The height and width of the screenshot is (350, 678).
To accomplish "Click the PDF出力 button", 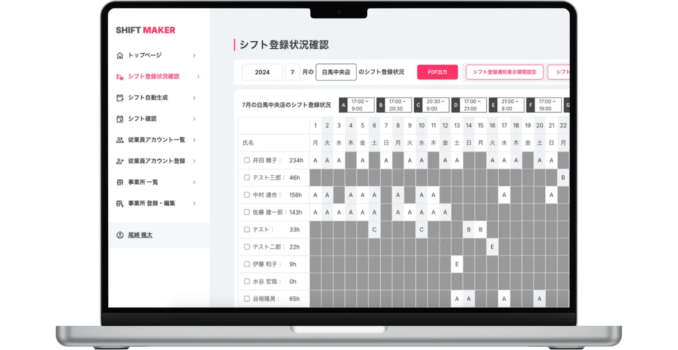I will [x=438, y=72].
